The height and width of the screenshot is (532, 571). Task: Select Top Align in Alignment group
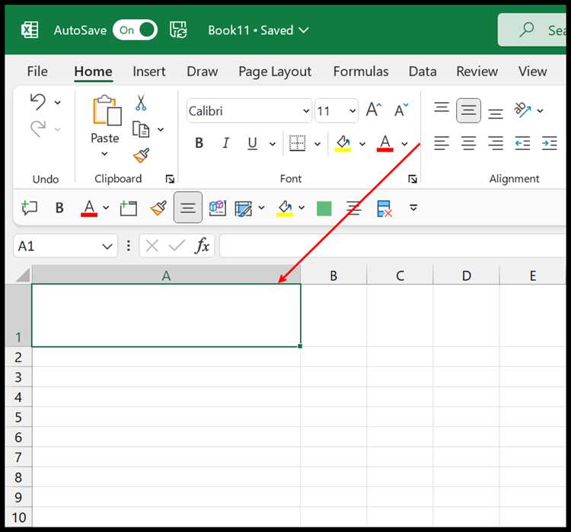coord(442,108)
